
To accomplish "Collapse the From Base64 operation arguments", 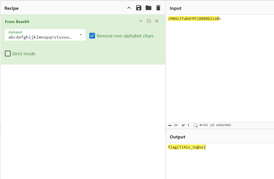I will point(141,21).
